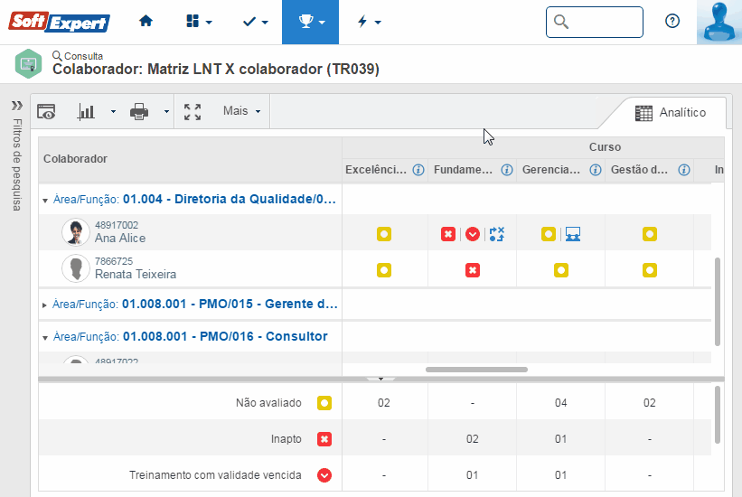Viewport: 742px width, 497px height.
Task: Open the Mais dropdown menu
Action: [242, 111]
